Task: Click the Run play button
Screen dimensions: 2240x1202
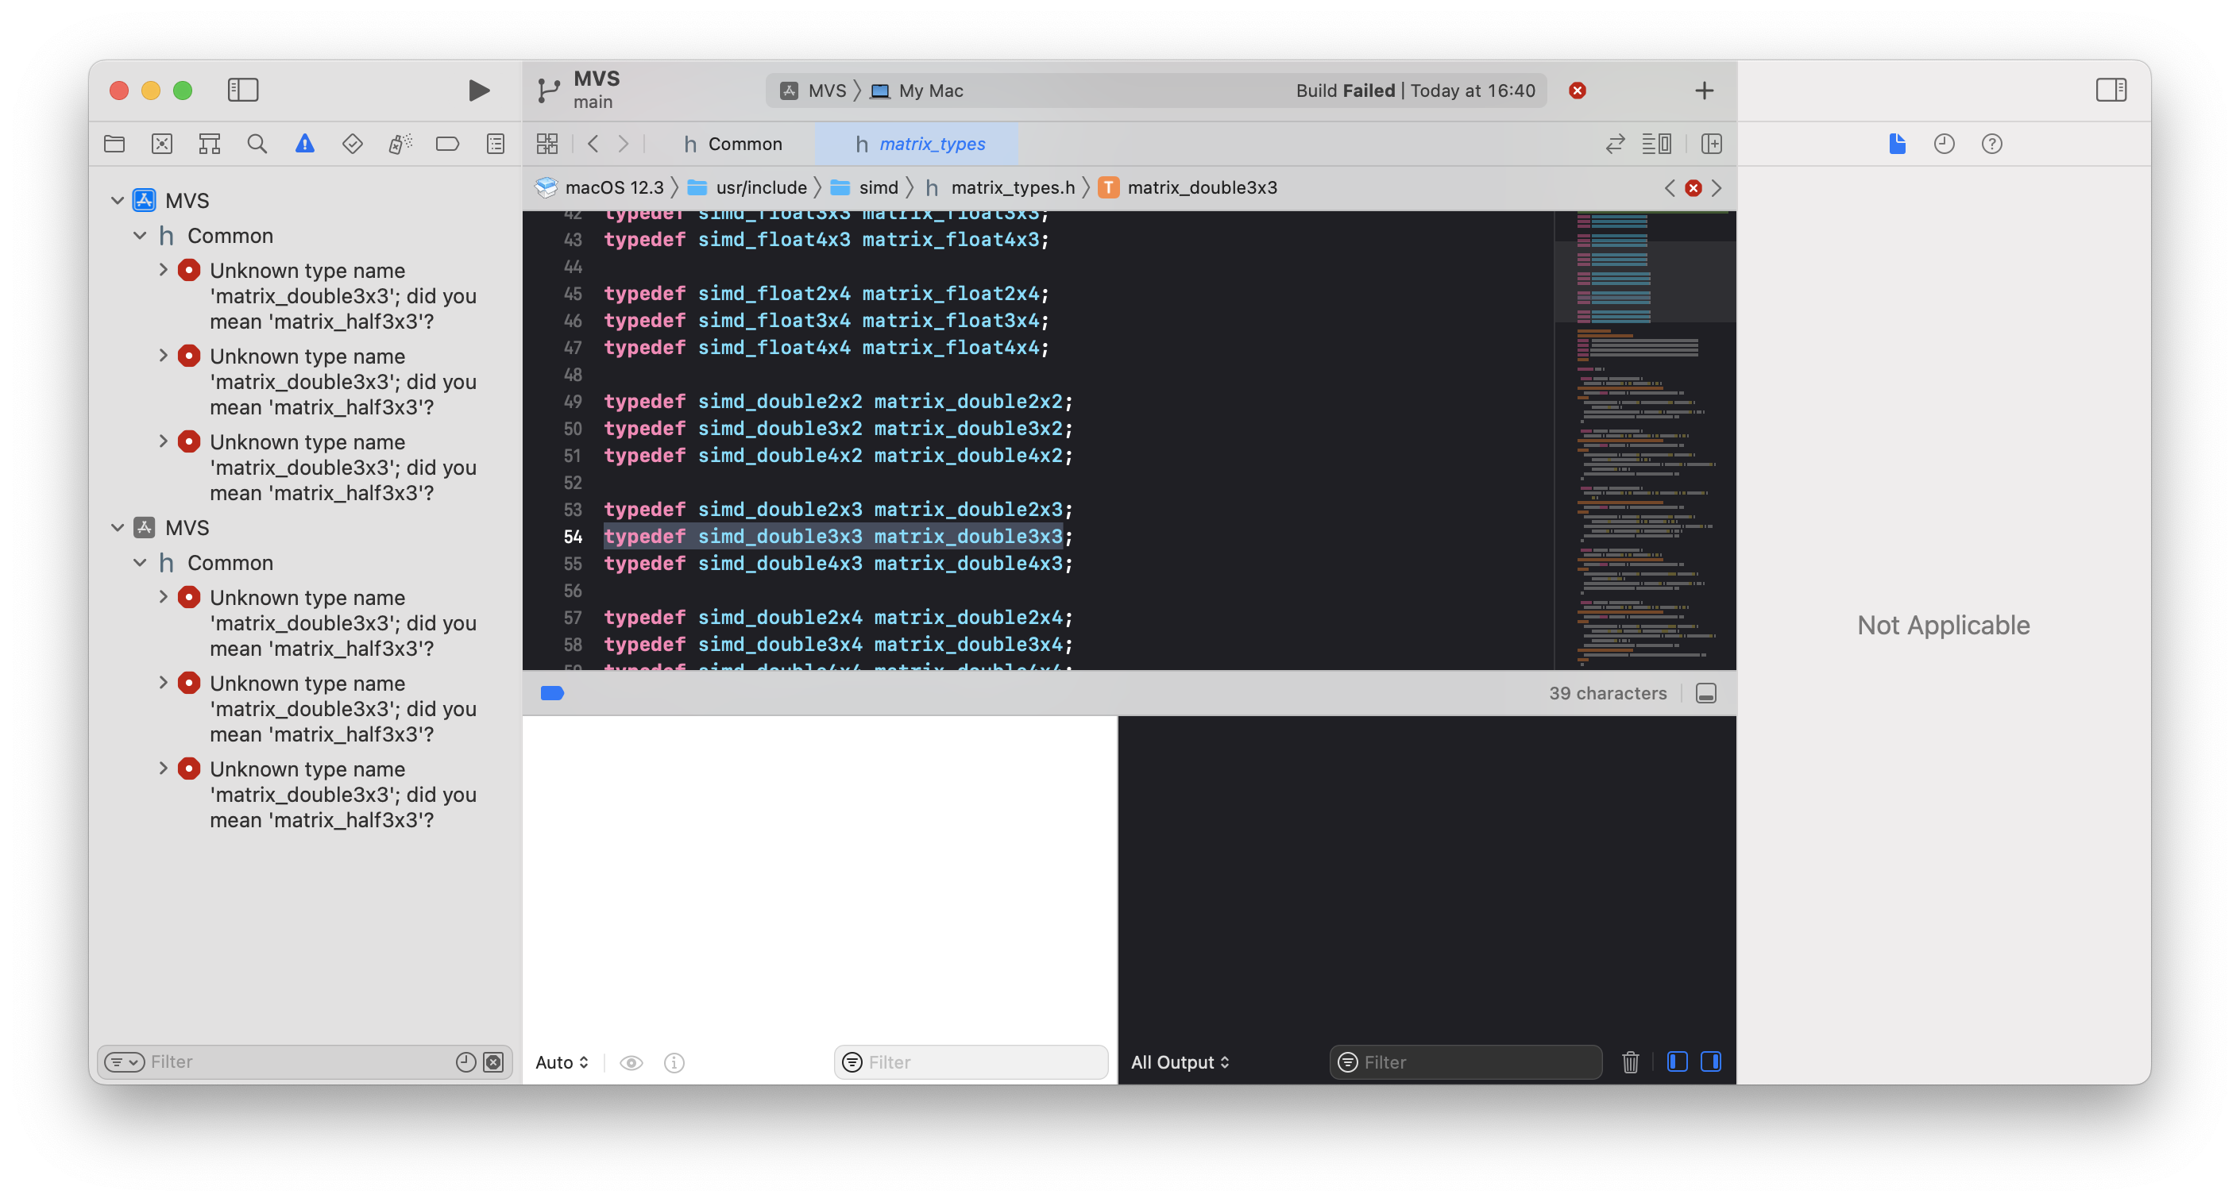Action: pyautogui.click(x=478, y=91)
